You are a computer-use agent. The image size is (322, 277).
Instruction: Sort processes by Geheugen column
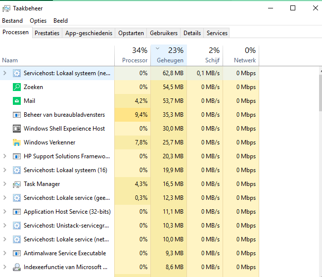point(170,55)
